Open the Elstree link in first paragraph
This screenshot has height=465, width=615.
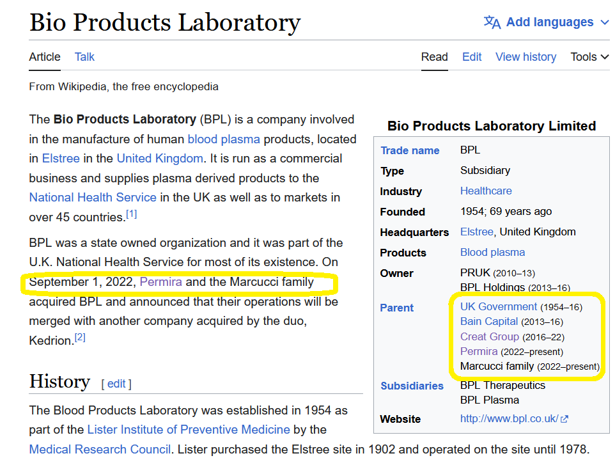pyautogui.click(x=61, y=159)
